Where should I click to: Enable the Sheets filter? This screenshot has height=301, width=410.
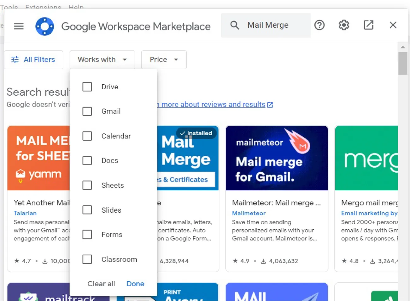point(87,185)
